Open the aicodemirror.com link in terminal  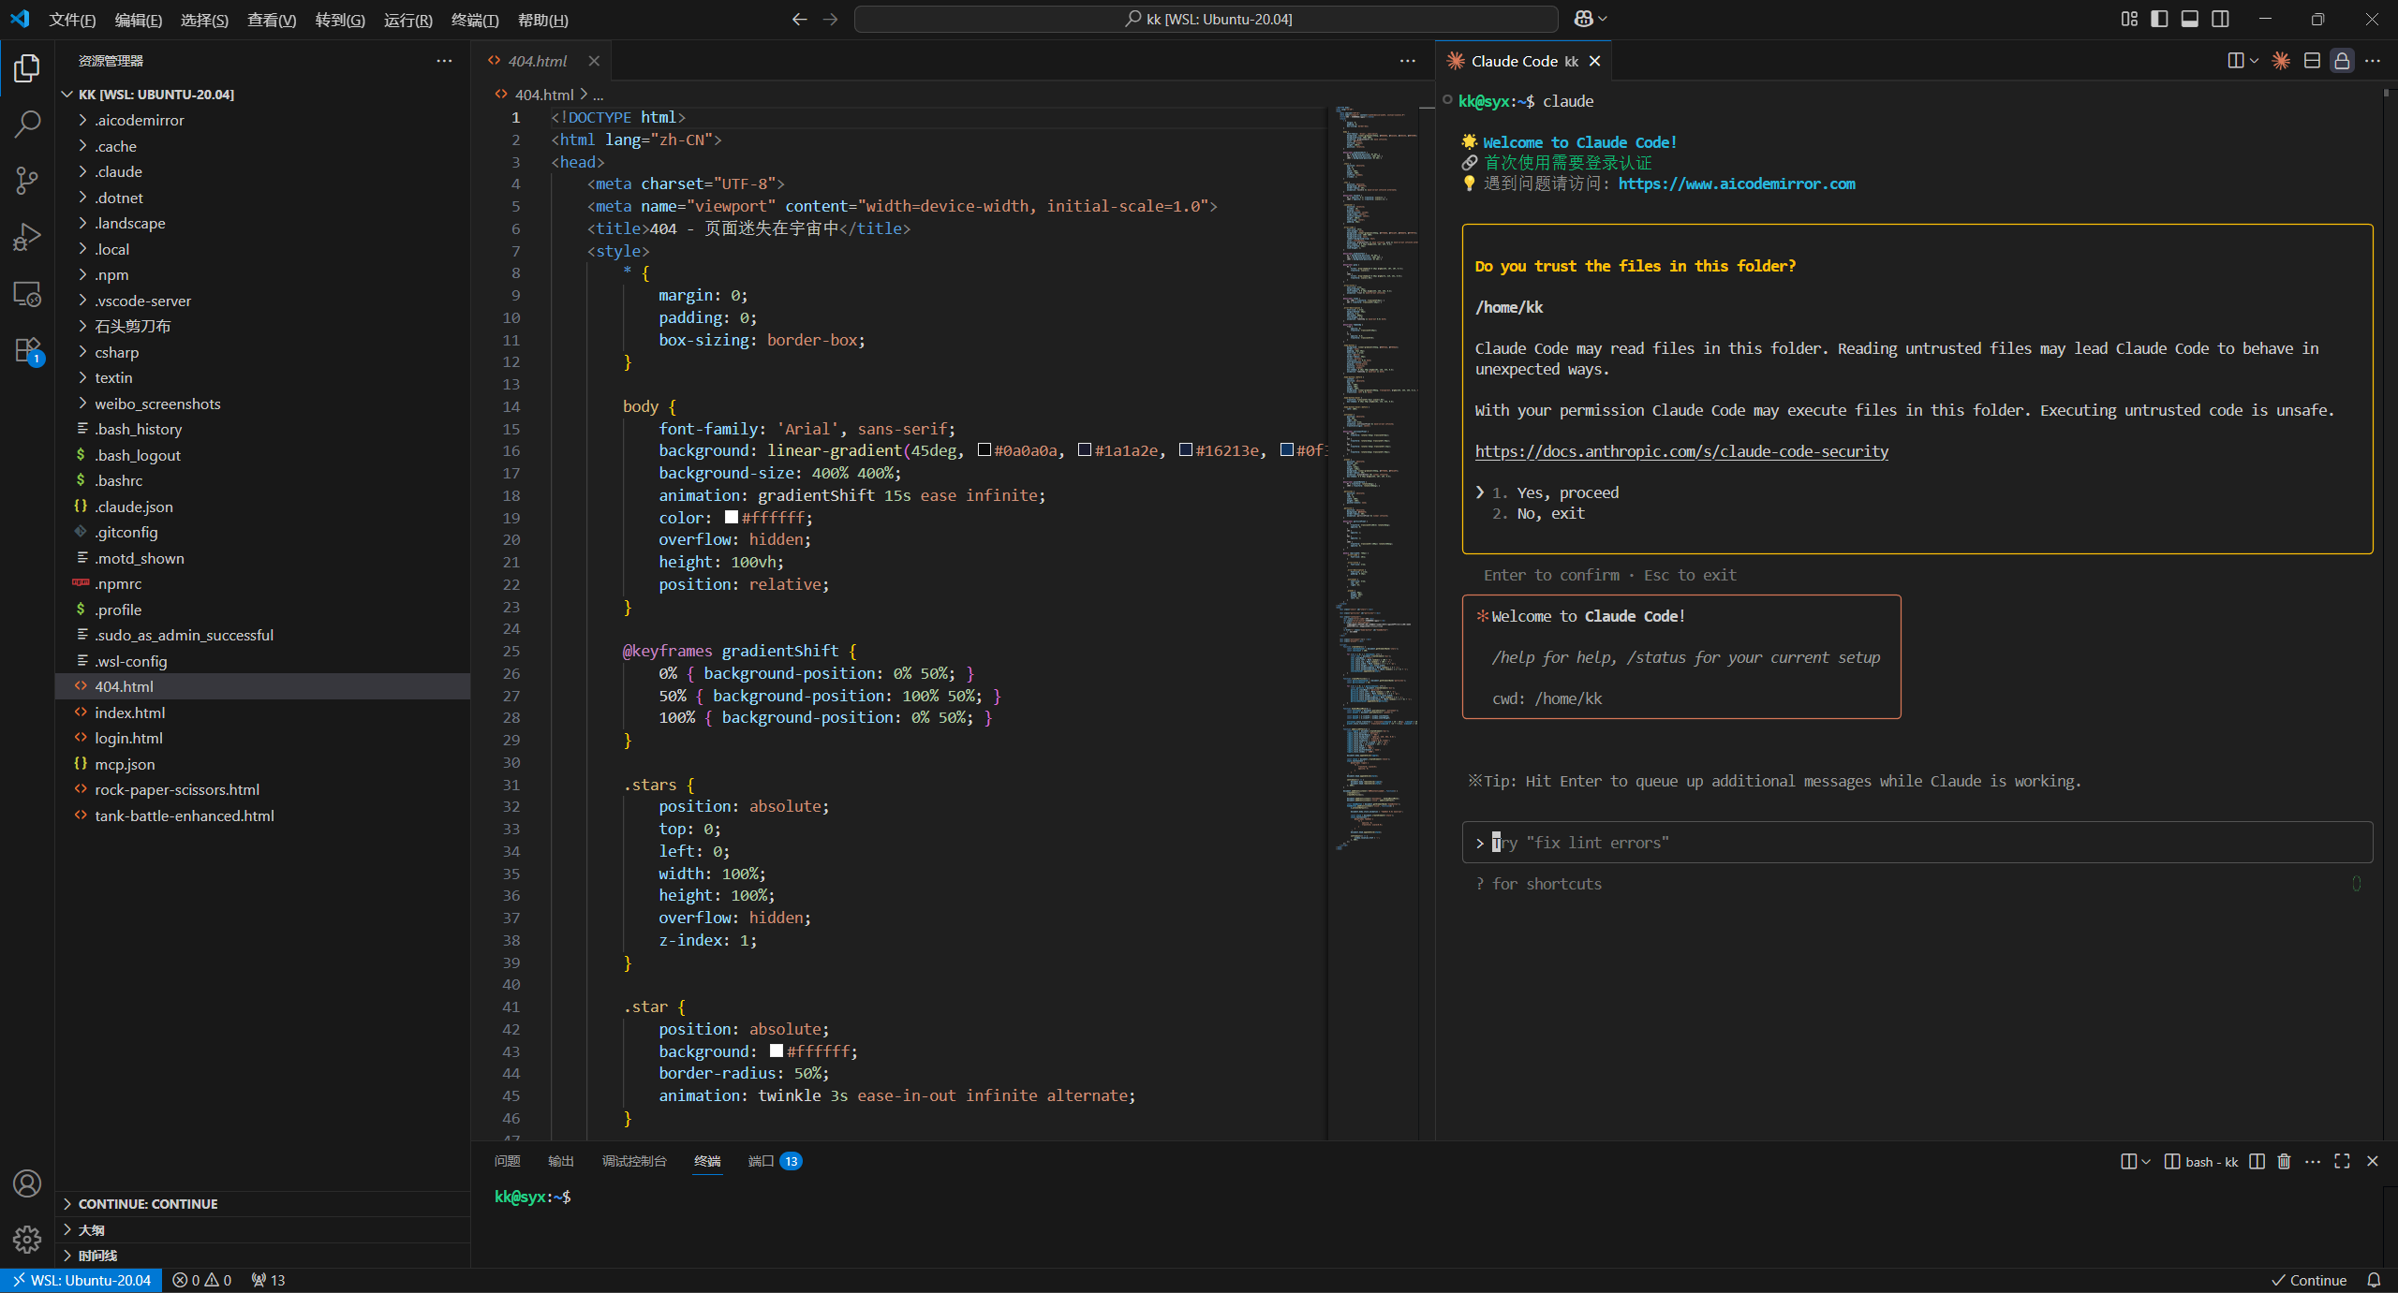click(1736, 184)
